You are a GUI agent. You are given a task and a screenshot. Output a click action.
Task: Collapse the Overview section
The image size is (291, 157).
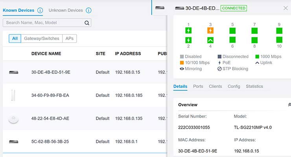click(289, 105)
